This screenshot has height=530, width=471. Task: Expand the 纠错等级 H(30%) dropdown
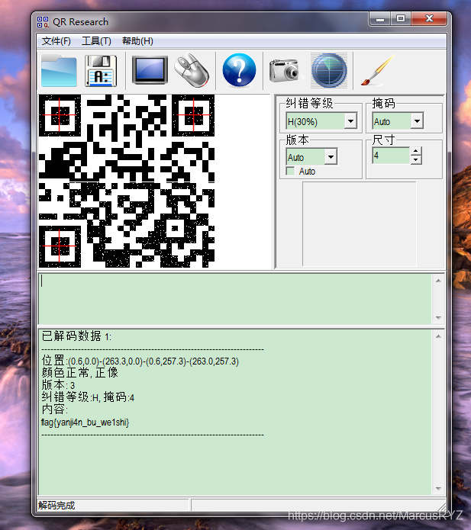pos(351,120)
